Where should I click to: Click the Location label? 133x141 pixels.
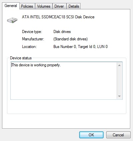[x=29, y=47]
